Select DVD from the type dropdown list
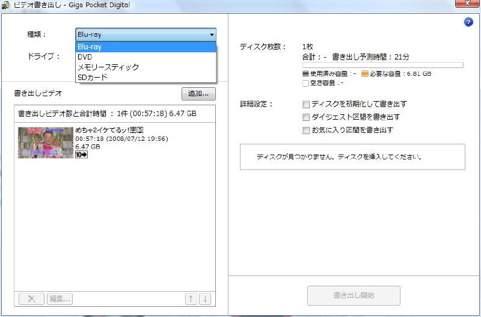The image size is (481, 317). pyautogui.click(x=85, y=57)
